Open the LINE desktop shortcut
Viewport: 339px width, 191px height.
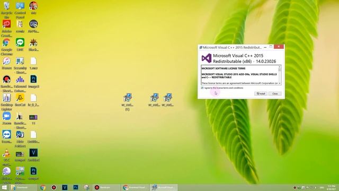[20, 42]
